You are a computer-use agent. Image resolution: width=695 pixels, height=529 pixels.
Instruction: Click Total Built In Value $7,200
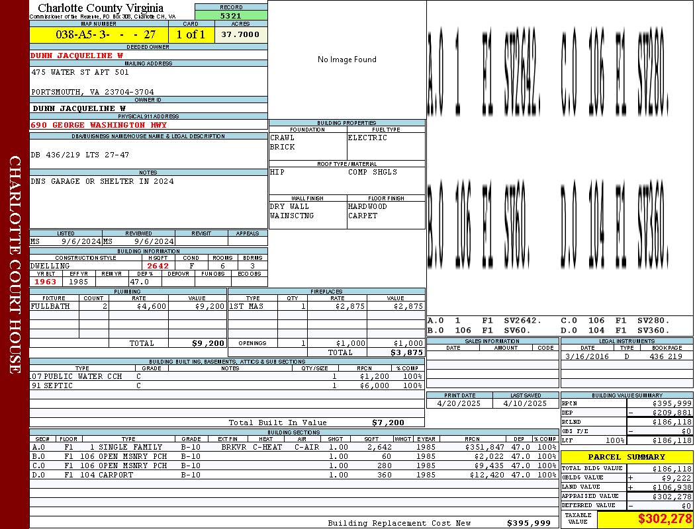click(389, 423)
